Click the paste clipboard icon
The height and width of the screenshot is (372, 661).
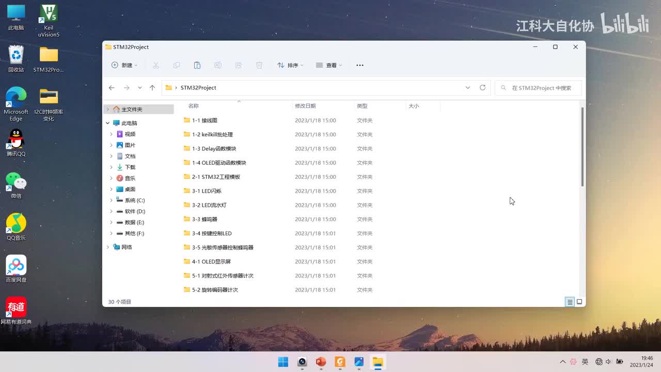pyautogui.click(x=197, y=65)
